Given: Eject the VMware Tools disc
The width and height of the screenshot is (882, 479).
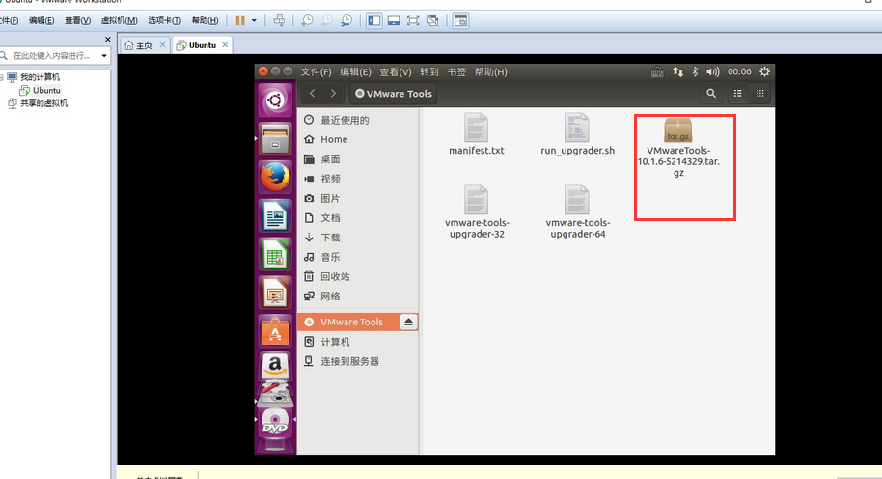Looking at the screenshot, I should tap(408, 322).
